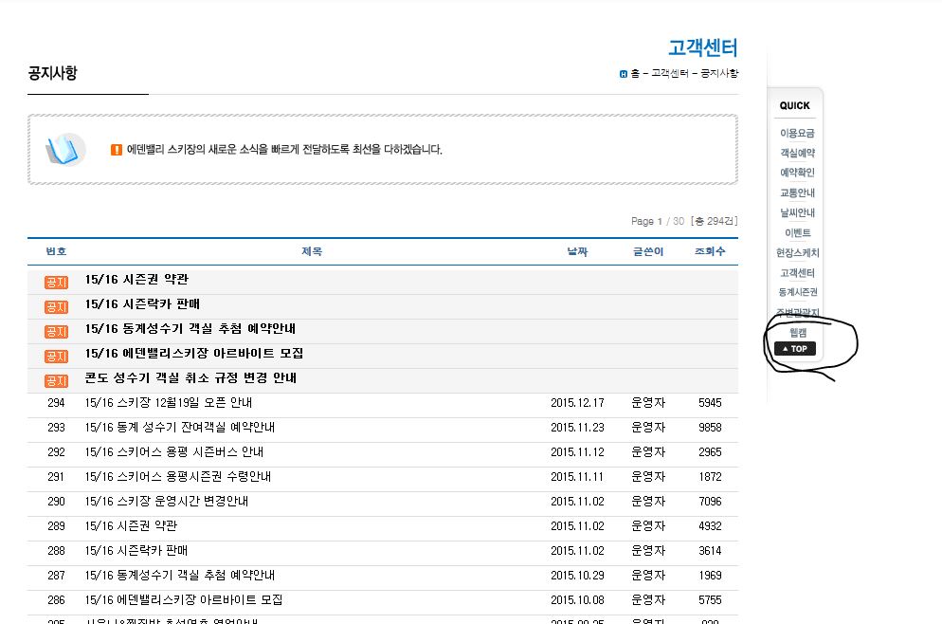Click the large blue 고객센터 heading
The height and width of the screenshot is (624, 942).
tap(702, 47)
